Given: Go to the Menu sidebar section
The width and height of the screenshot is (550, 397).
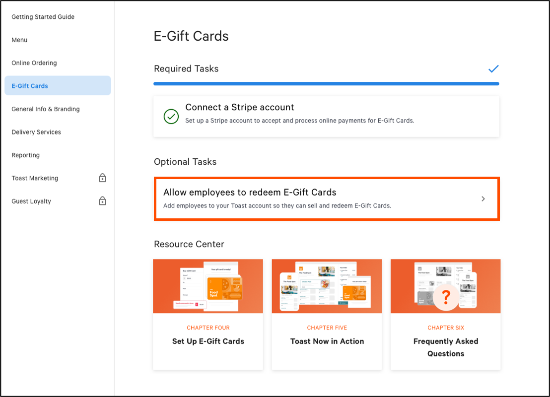Looking at the screenshot, I should (x=19, y=40).
